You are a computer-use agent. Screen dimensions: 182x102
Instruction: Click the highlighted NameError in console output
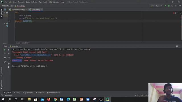coord(17,60)
